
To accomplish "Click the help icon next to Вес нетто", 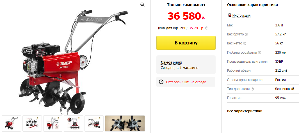I will tap(245, 43).
